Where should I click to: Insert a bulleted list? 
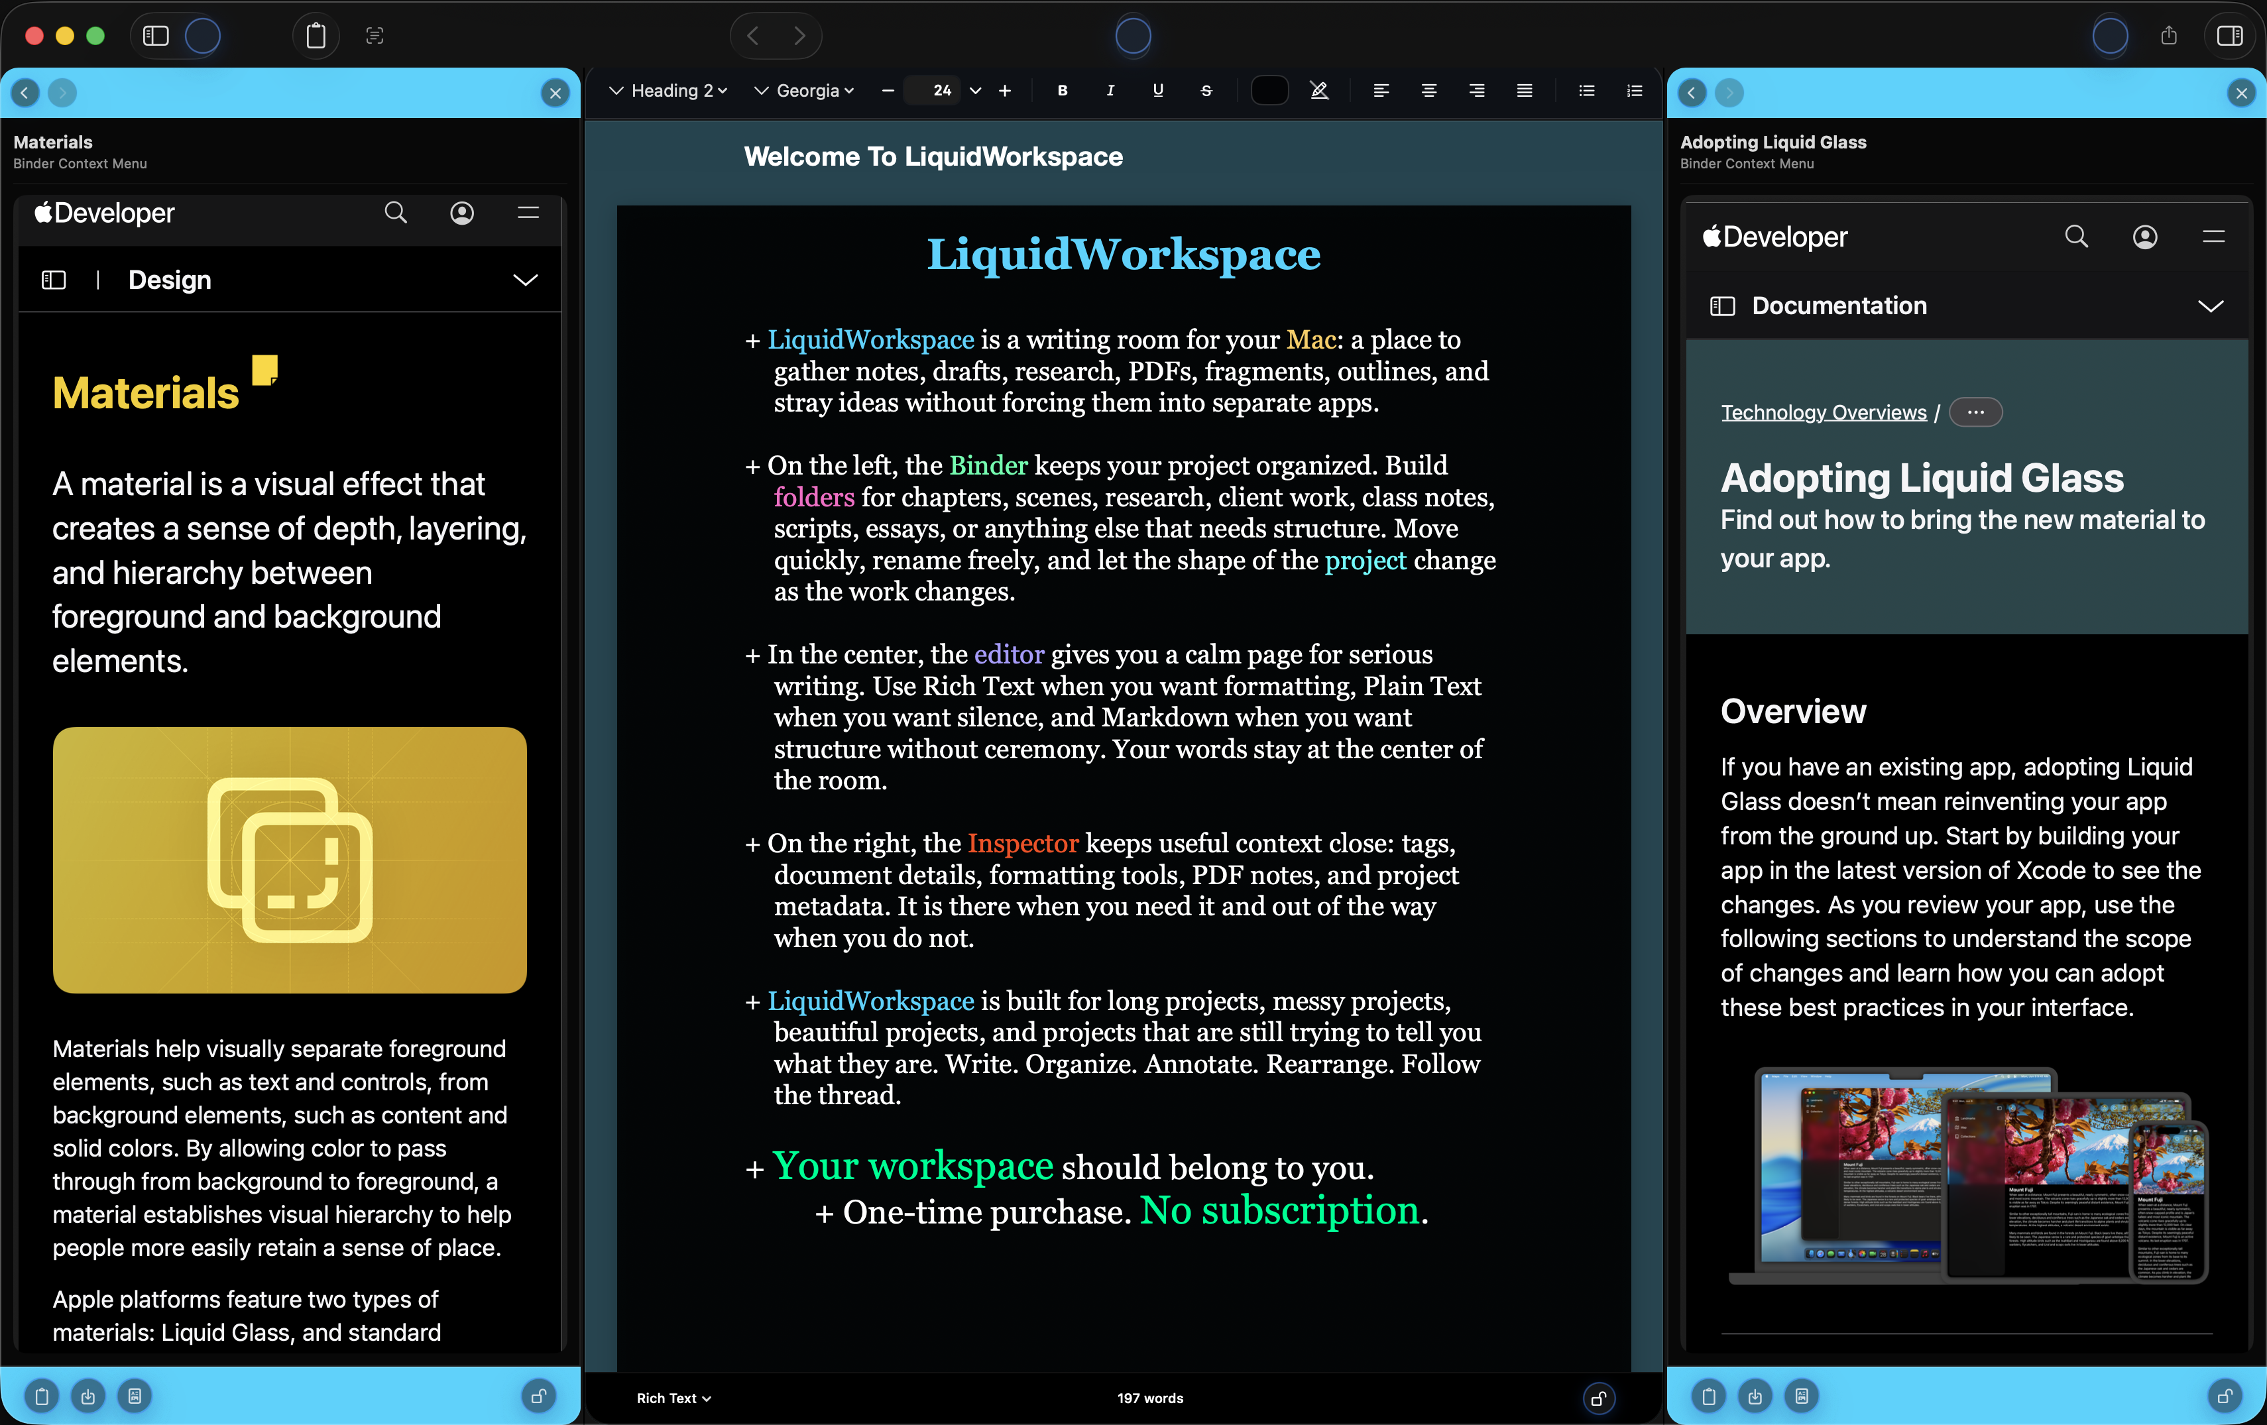[1586, 90]
